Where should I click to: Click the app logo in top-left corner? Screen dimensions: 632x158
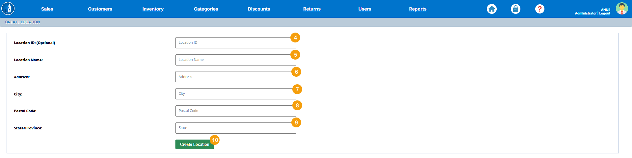click(8, 9)
